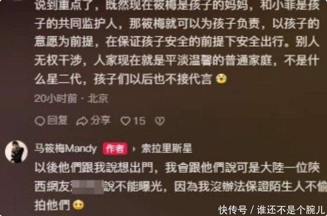The height and width of the screenshot is (216, 327).
Task: Click the emoji after 拍他們
Action: pyautogui.click(x=78, y=205)
